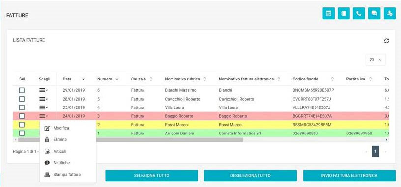Tick checkbox for Villa Laura invoice
The height and width of the screenshot is (187, 401).
click(22, 107)
